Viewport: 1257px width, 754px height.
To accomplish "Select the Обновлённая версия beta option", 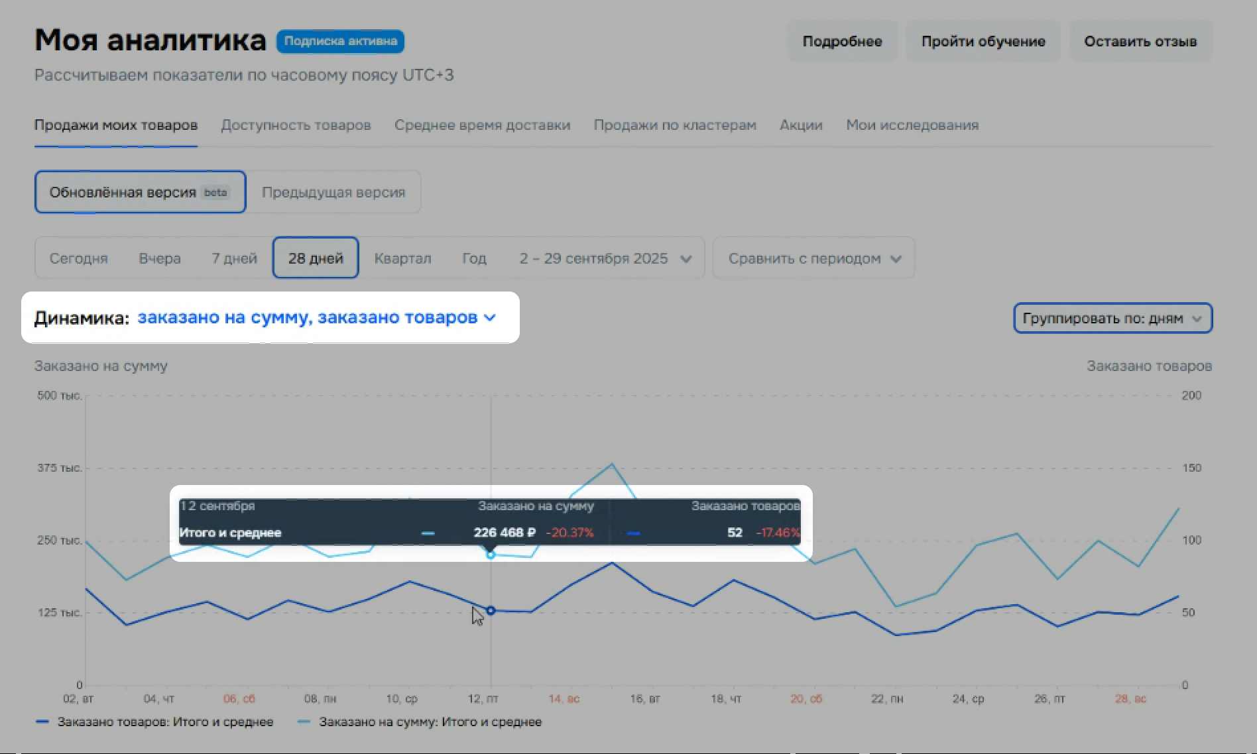I will tap(140, 193).
